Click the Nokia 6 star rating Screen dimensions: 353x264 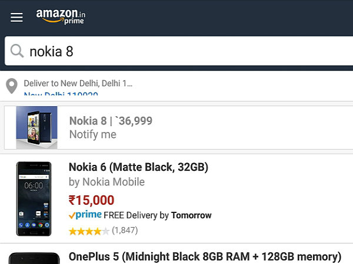tap(89, 231)
